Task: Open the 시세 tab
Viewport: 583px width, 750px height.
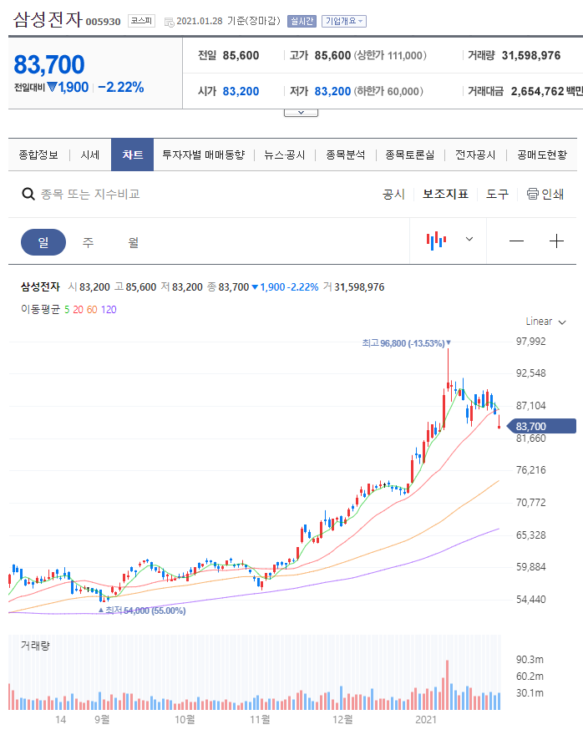Action: pyautogui.click(x=90, y=155)
